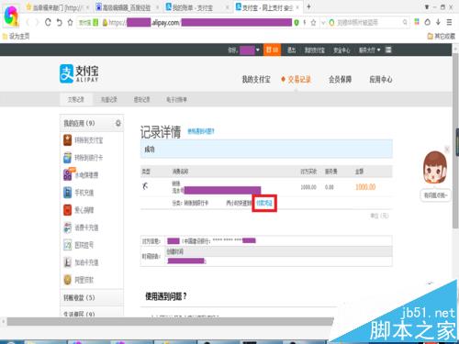Open 话费卡充值 sidebar app
The height and width of the screenshot is (344, 459).
[x=81, y=227]
